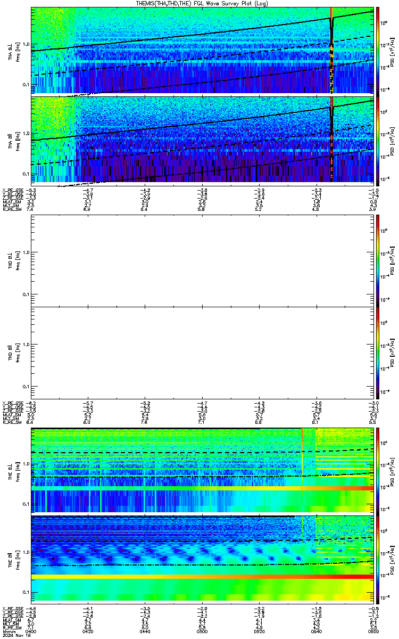Image resolution: width=399 pixels, height=639 pixels.
Task: Click the 'THD B∥ freq [Hz]' axis label
Action: 14,353
